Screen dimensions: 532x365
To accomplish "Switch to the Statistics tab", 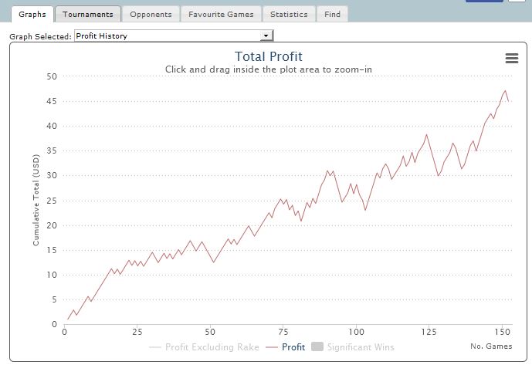I will pyautogui.click(x=289, y=14).
